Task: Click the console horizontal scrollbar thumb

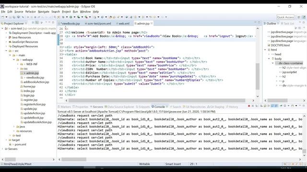Action: 74,160
